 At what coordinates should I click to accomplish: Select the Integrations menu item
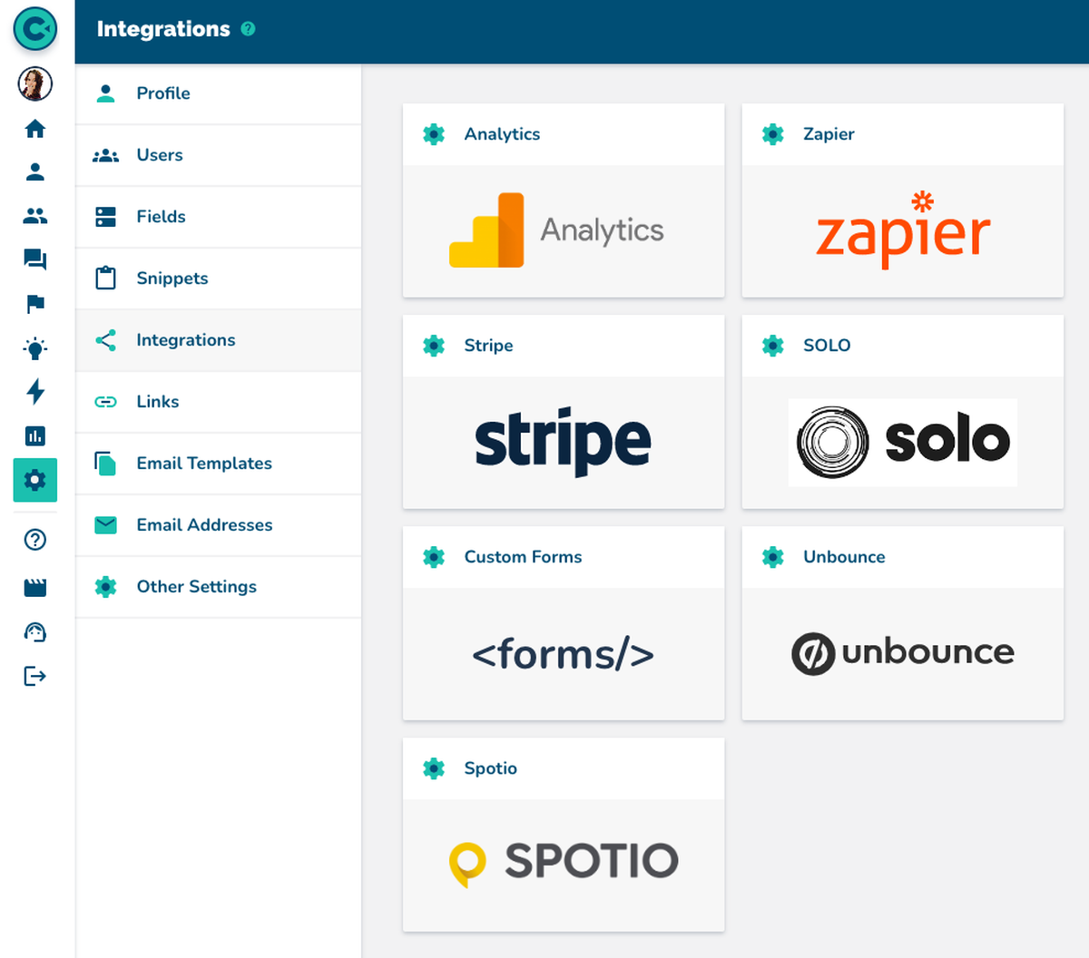[218, 340]
